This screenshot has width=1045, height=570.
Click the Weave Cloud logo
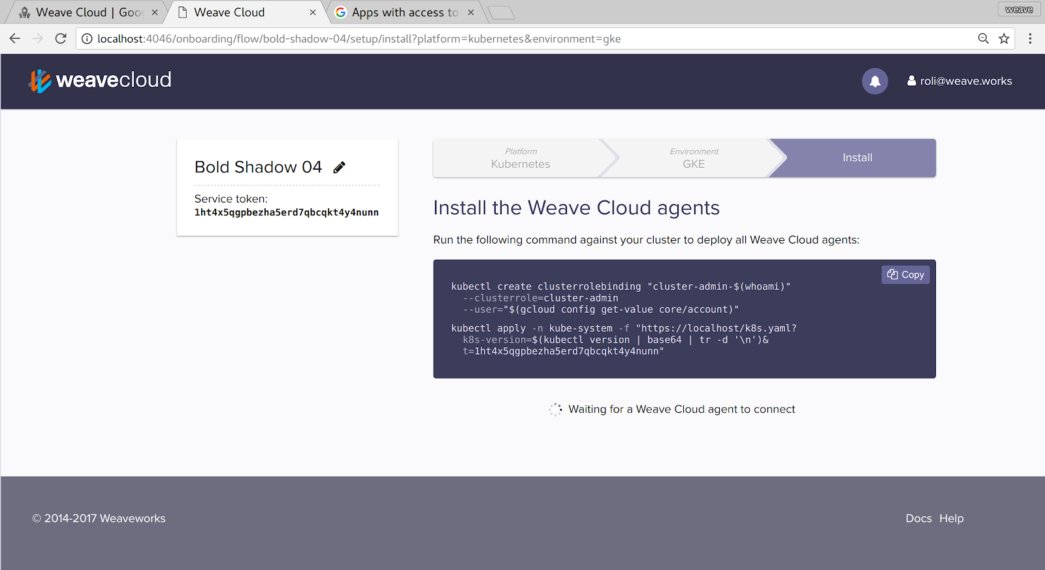coord(100,80)
